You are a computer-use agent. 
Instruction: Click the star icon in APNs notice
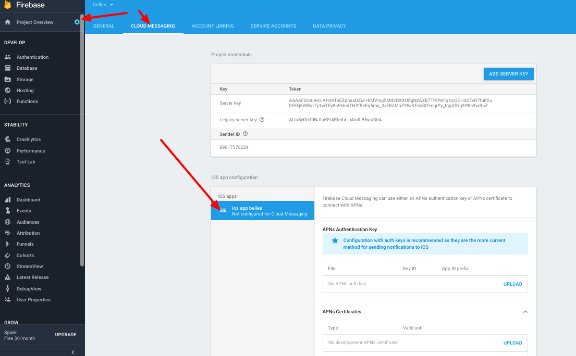click(x=335, y=240)
